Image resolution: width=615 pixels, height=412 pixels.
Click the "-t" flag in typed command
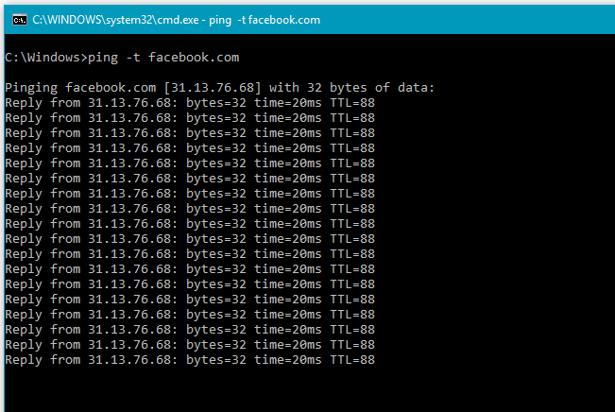pyautogui.click(x=133, y=58)
